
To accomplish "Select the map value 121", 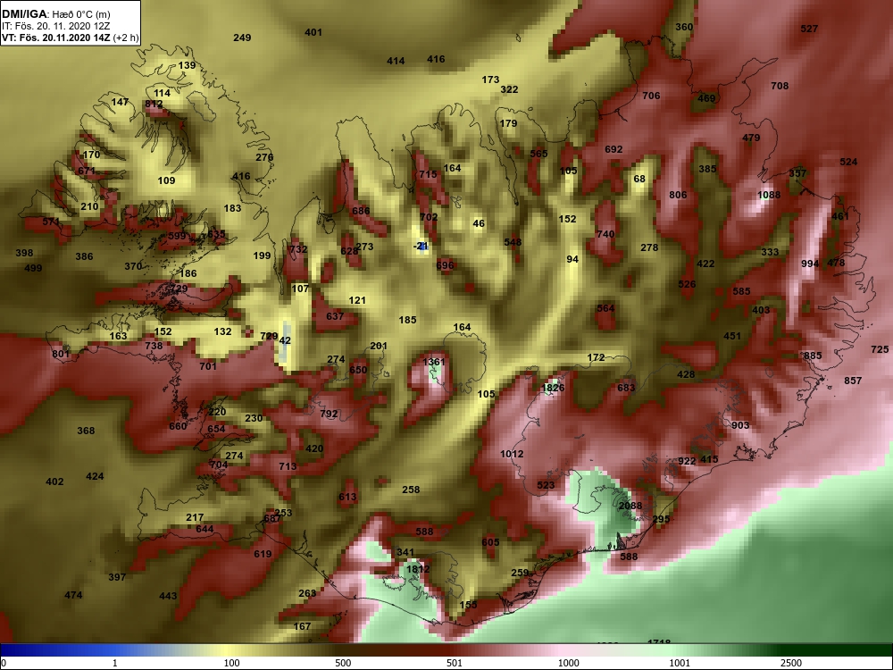I will pyautogui.click(x=357, y=300).
